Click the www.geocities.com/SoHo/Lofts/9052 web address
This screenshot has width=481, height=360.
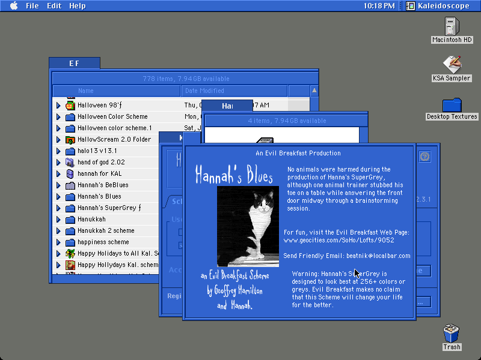(339, 241)
